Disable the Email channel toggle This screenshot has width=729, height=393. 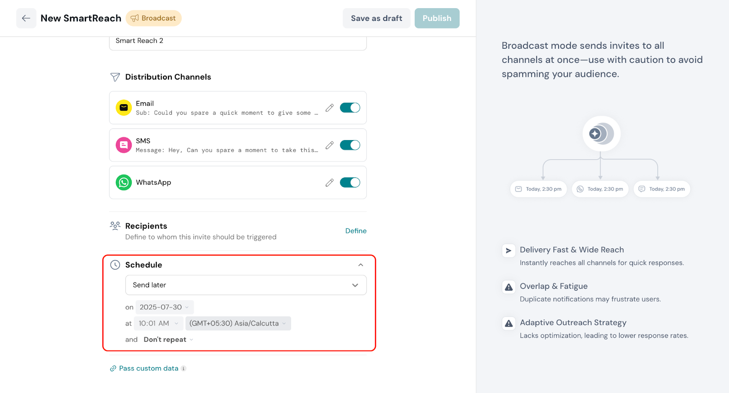click(x=350, y=108)
